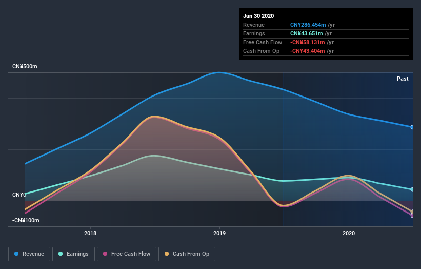
Task: Toggle the Cash From Op legend button
Action: (x=187, y=254)
